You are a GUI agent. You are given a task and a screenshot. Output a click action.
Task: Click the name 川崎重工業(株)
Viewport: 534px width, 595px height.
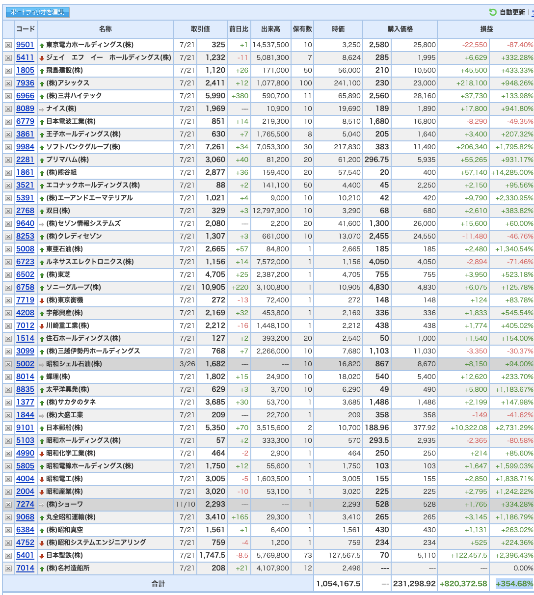coord(68,325)
